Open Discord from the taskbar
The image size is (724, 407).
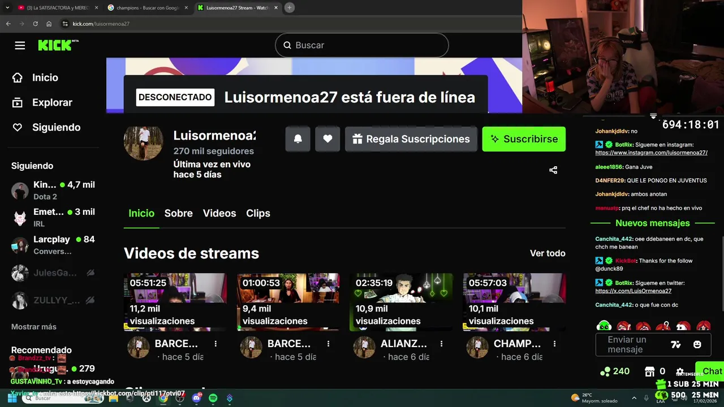196,398
